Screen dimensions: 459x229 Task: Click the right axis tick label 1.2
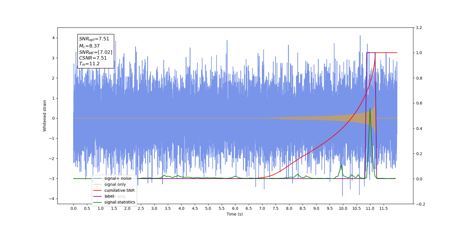[x=419, y=28]
